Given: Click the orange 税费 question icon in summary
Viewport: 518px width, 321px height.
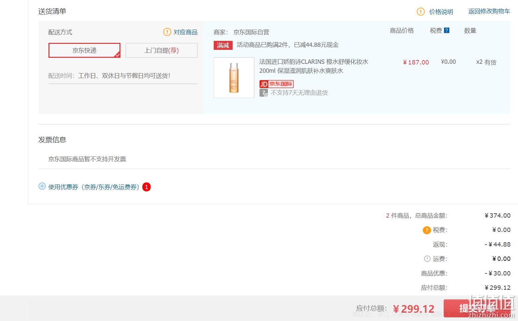Looking at the screenshot, I should tap(426, 230).
